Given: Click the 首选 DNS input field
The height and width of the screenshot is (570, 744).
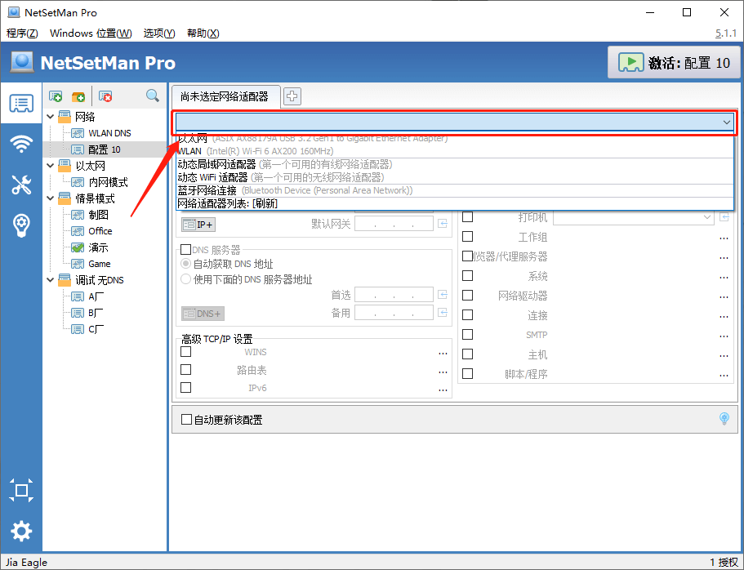Looking at the screenshot, I should point(394,295).
